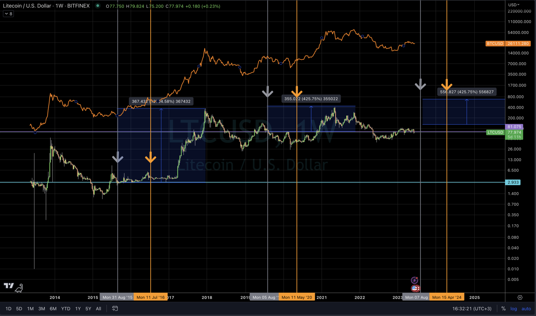Click the H79.824 high value in legend
Viewport: 536px width, 316px height.
click(135, 6)
